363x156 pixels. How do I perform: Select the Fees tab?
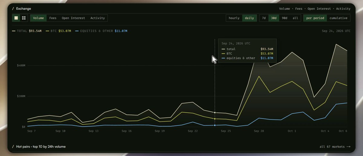pyautogui.click(x=53, y=18)
